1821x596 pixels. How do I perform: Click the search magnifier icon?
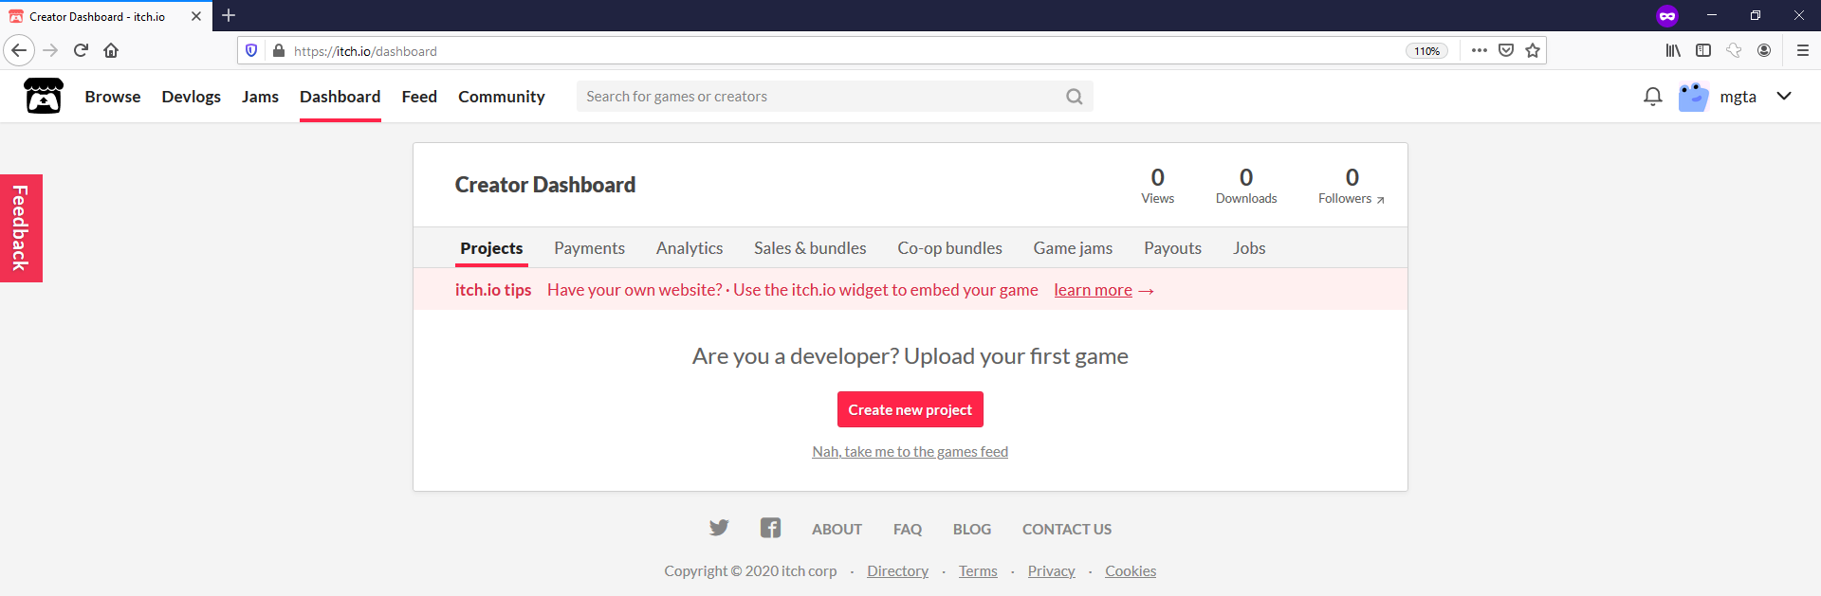pyautogui.click(x=1074, y=97)
